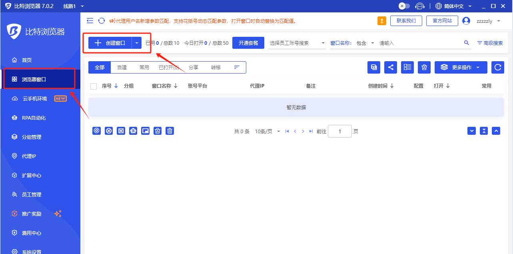Tick the select-all checkbox in table header
513x254 pixels.
94,86
